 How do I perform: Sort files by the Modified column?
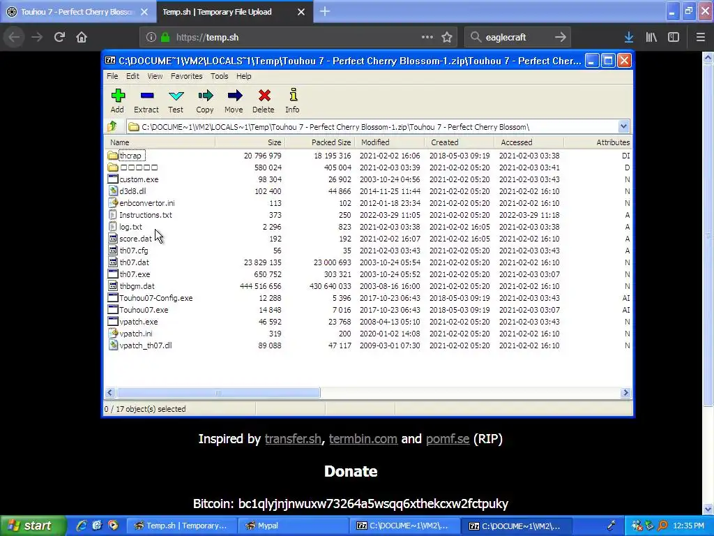390,142
